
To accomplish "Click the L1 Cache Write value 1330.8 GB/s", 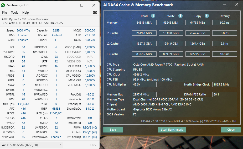I will [171, 33].
